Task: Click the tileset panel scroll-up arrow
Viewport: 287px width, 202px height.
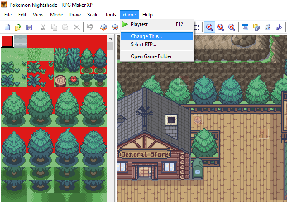Action: point(110,38)
